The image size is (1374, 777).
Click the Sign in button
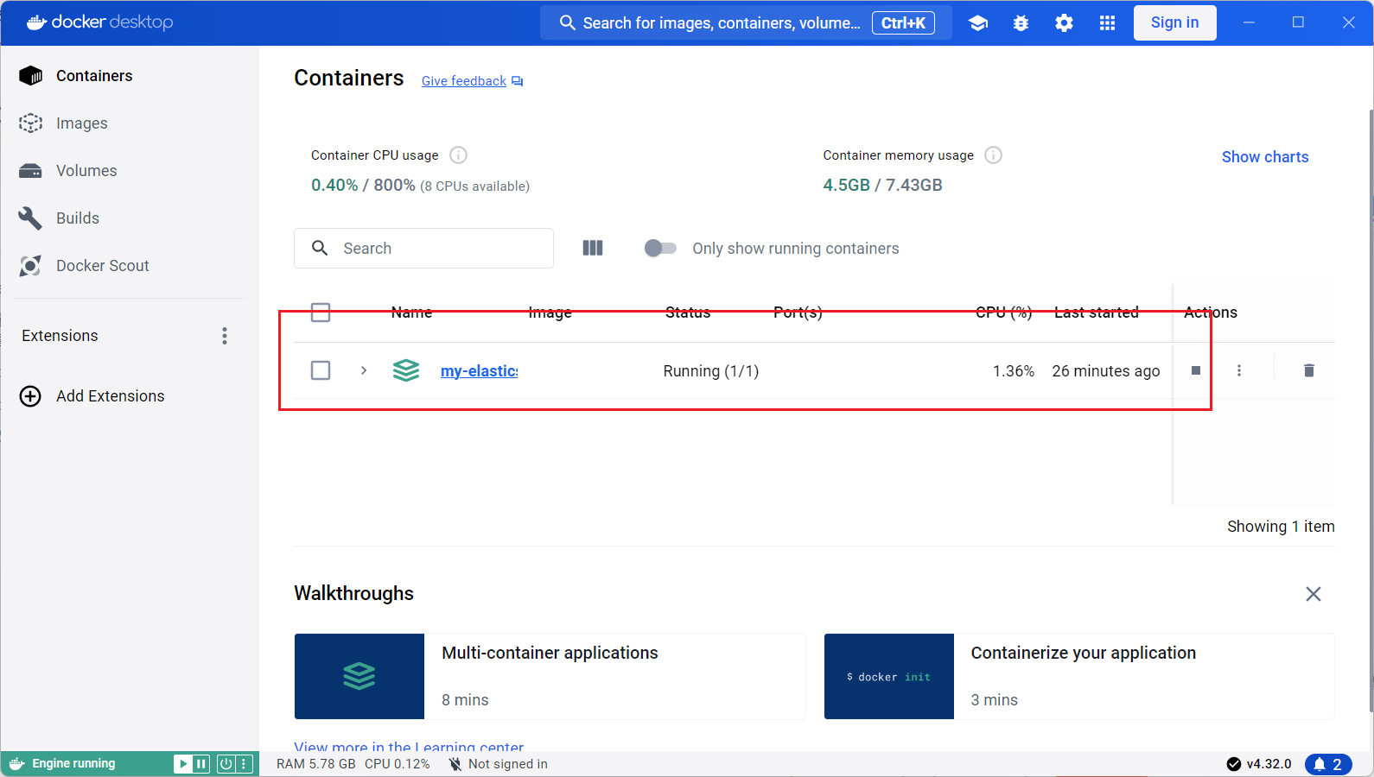(1174, 23)
